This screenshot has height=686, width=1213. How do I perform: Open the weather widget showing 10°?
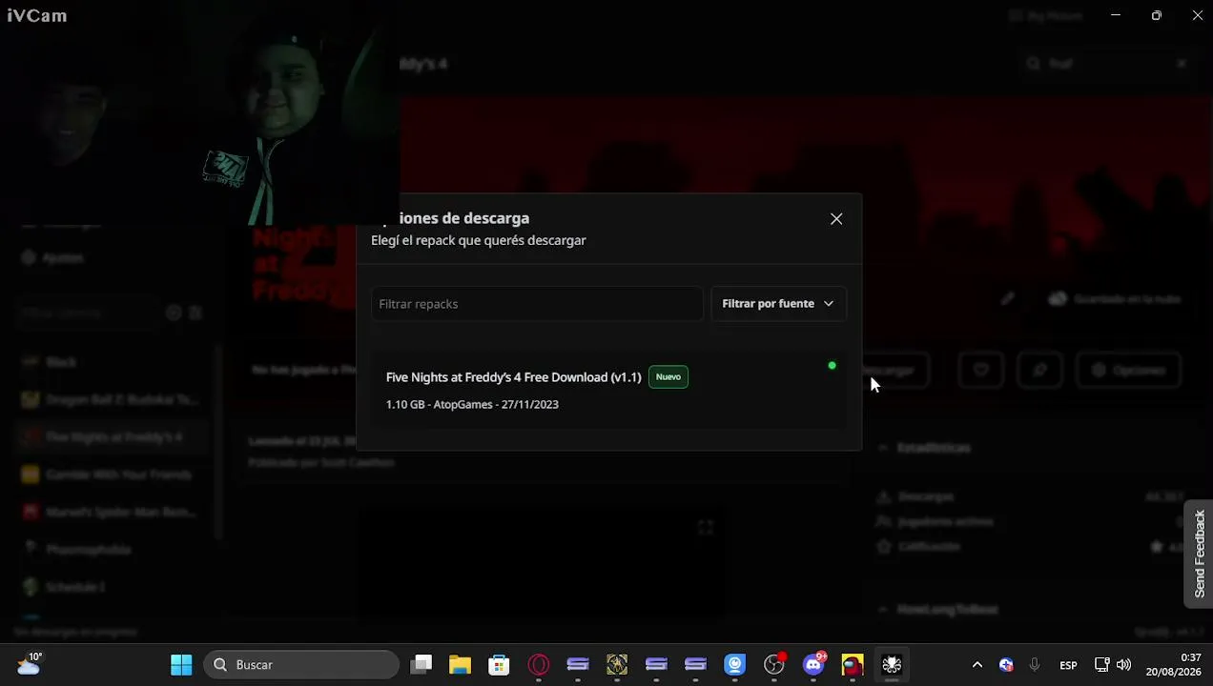point(29,664)
